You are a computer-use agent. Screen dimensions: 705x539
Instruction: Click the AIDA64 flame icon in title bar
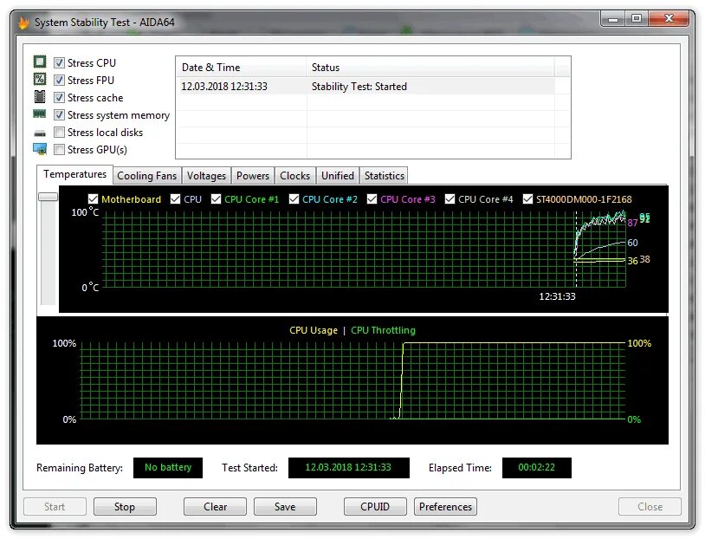point(23,22)
